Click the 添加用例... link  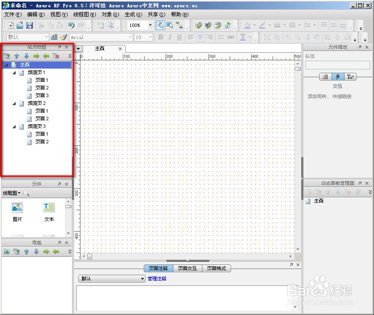pyautogui.click(x=319, y=96)
